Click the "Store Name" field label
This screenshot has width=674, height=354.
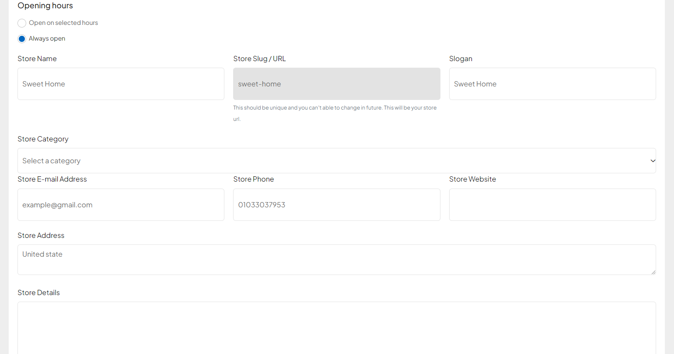37,58
